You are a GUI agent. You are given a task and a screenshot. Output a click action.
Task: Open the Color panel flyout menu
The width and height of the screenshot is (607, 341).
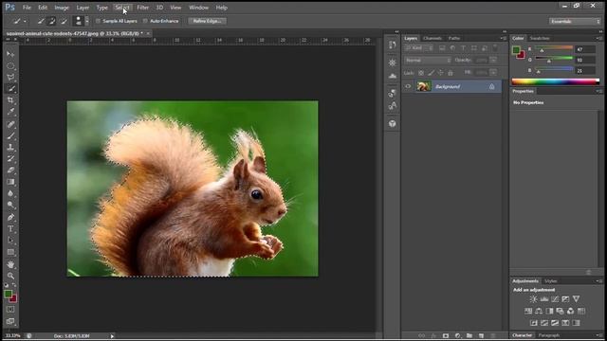coord(598,38)
